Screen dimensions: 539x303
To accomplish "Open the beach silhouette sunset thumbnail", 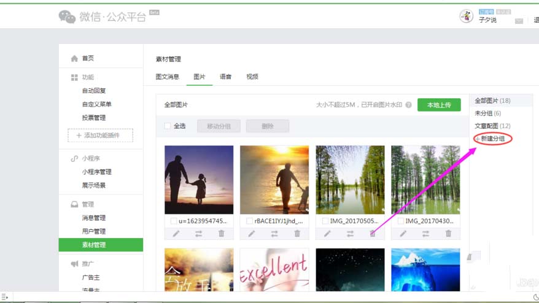I will (274, 180).
